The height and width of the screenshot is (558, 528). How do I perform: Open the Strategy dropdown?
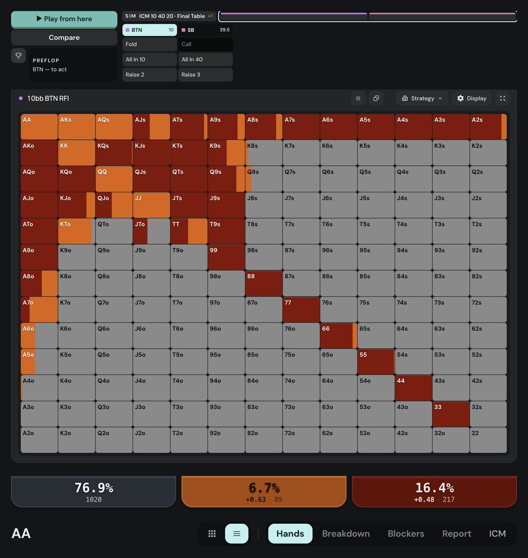[422, 98]
